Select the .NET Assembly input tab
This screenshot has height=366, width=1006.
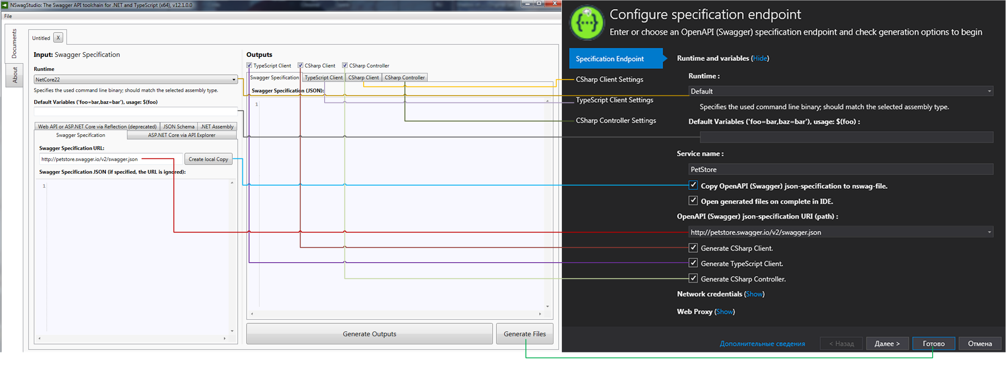pos(217,126)
